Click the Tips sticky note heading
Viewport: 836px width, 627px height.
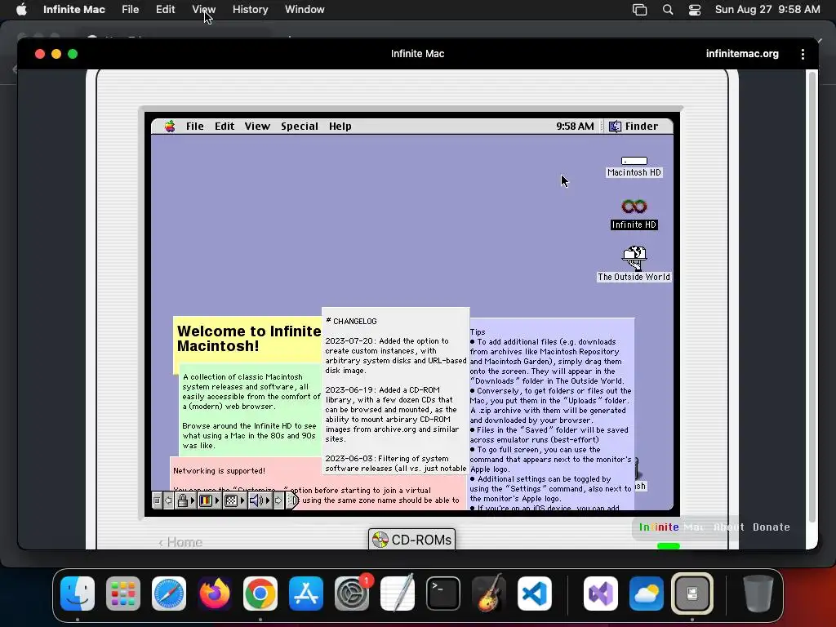tap(477, 331)
